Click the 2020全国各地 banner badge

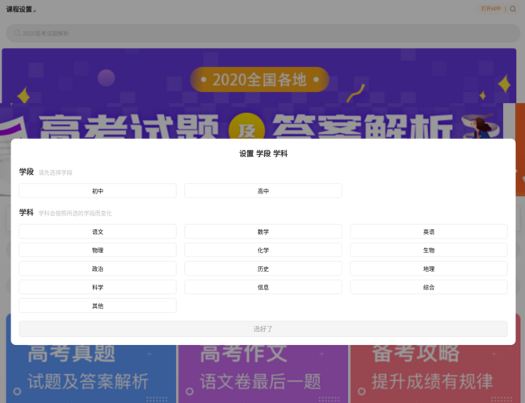click(x=259, y=80)
